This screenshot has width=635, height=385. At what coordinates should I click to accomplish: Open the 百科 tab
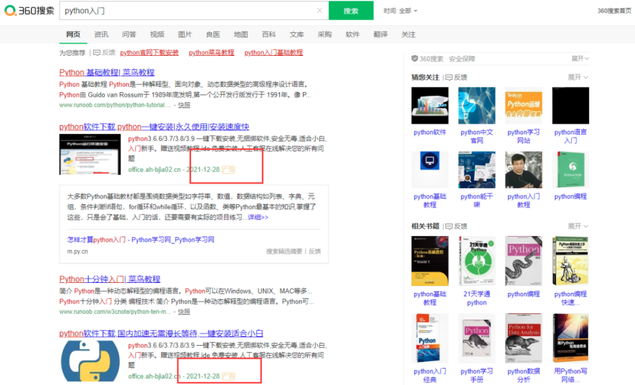(269, 35)
